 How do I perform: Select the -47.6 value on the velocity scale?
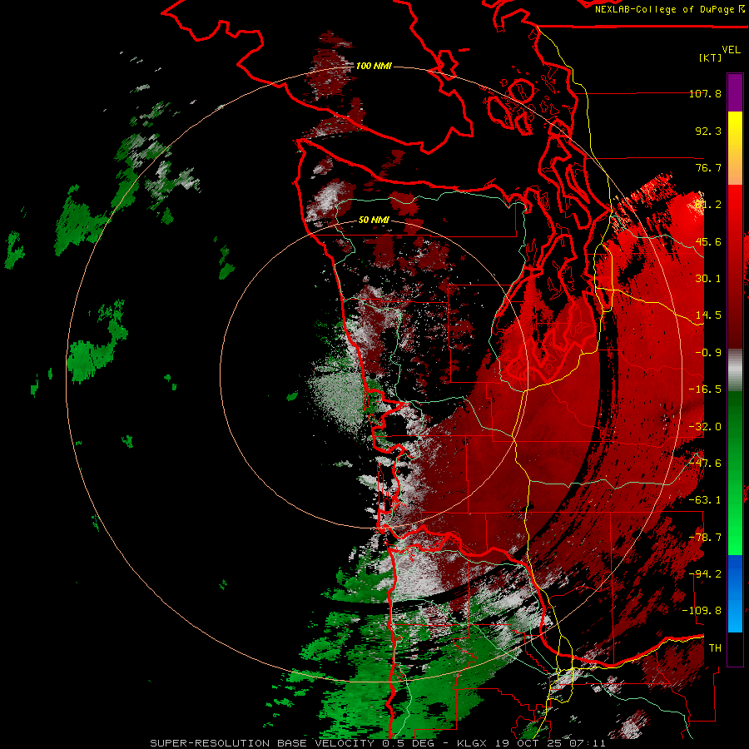coord(705,464)
